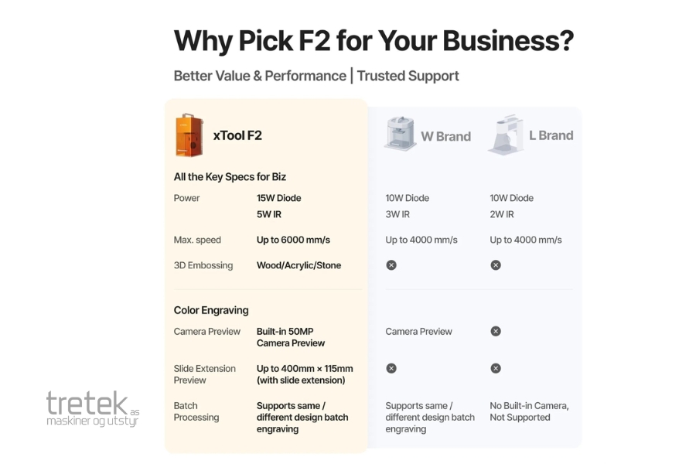Click 'Built-in 50MP Camera Preview' text
The width and height of the screenshot is (696, 464).
click(x=291, y=337)
